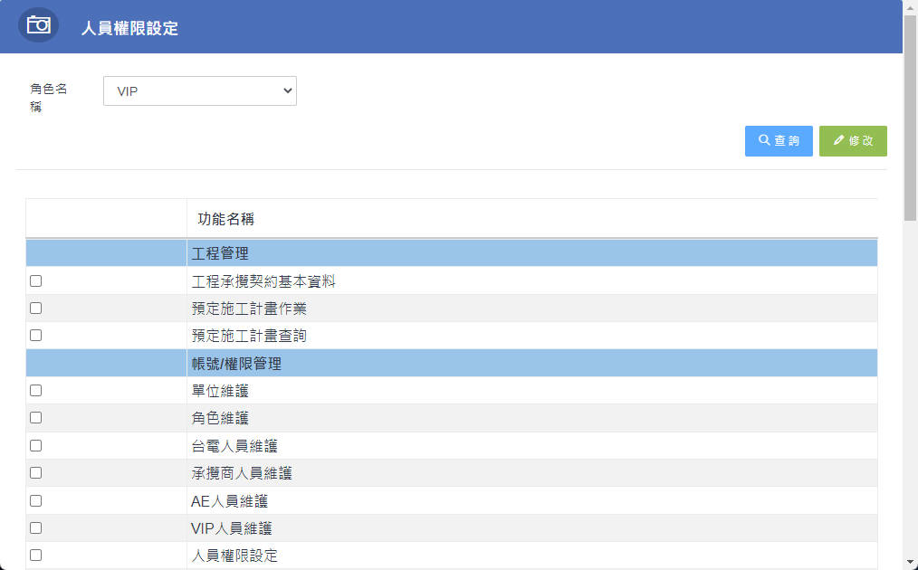Click the 修改 edit button
The image size is (918, 570).
point(853,141)
